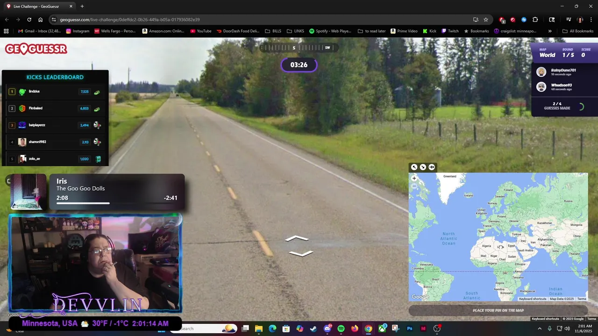Viewport: 598px width, 336px height.
Task: Open the Instagram bookmark
Action: (x=78, y=31)
